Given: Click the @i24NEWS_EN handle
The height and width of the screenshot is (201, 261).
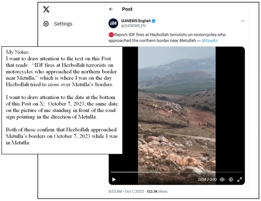Looking at the screenshot, I should coord(133,26).
